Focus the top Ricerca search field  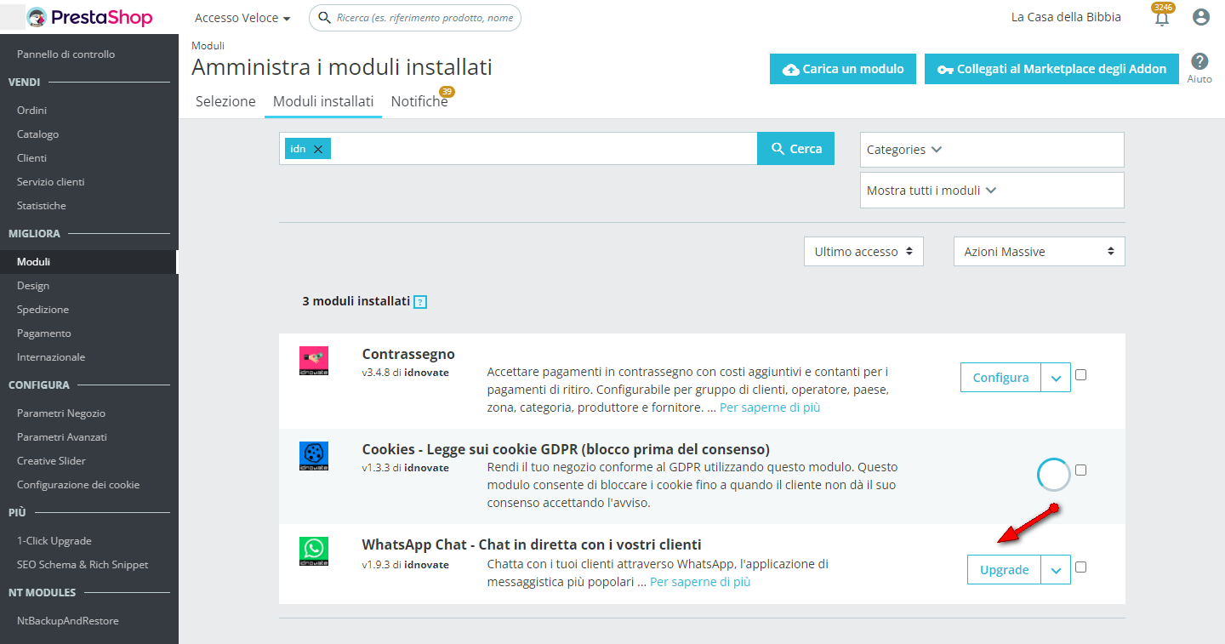point(415,18)
